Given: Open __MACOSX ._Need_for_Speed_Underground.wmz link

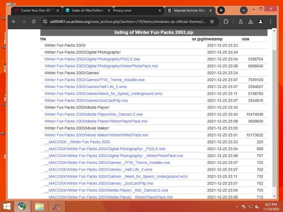Looking at the screenshot, I should (x=116, y=176).
